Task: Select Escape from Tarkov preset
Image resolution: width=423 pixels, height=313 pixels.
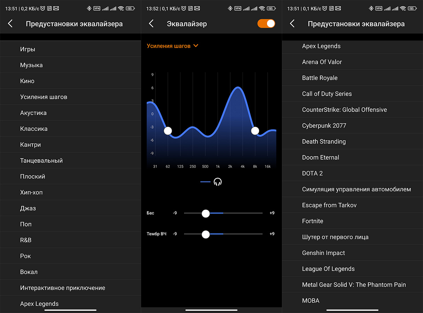Action: point(352,205)
